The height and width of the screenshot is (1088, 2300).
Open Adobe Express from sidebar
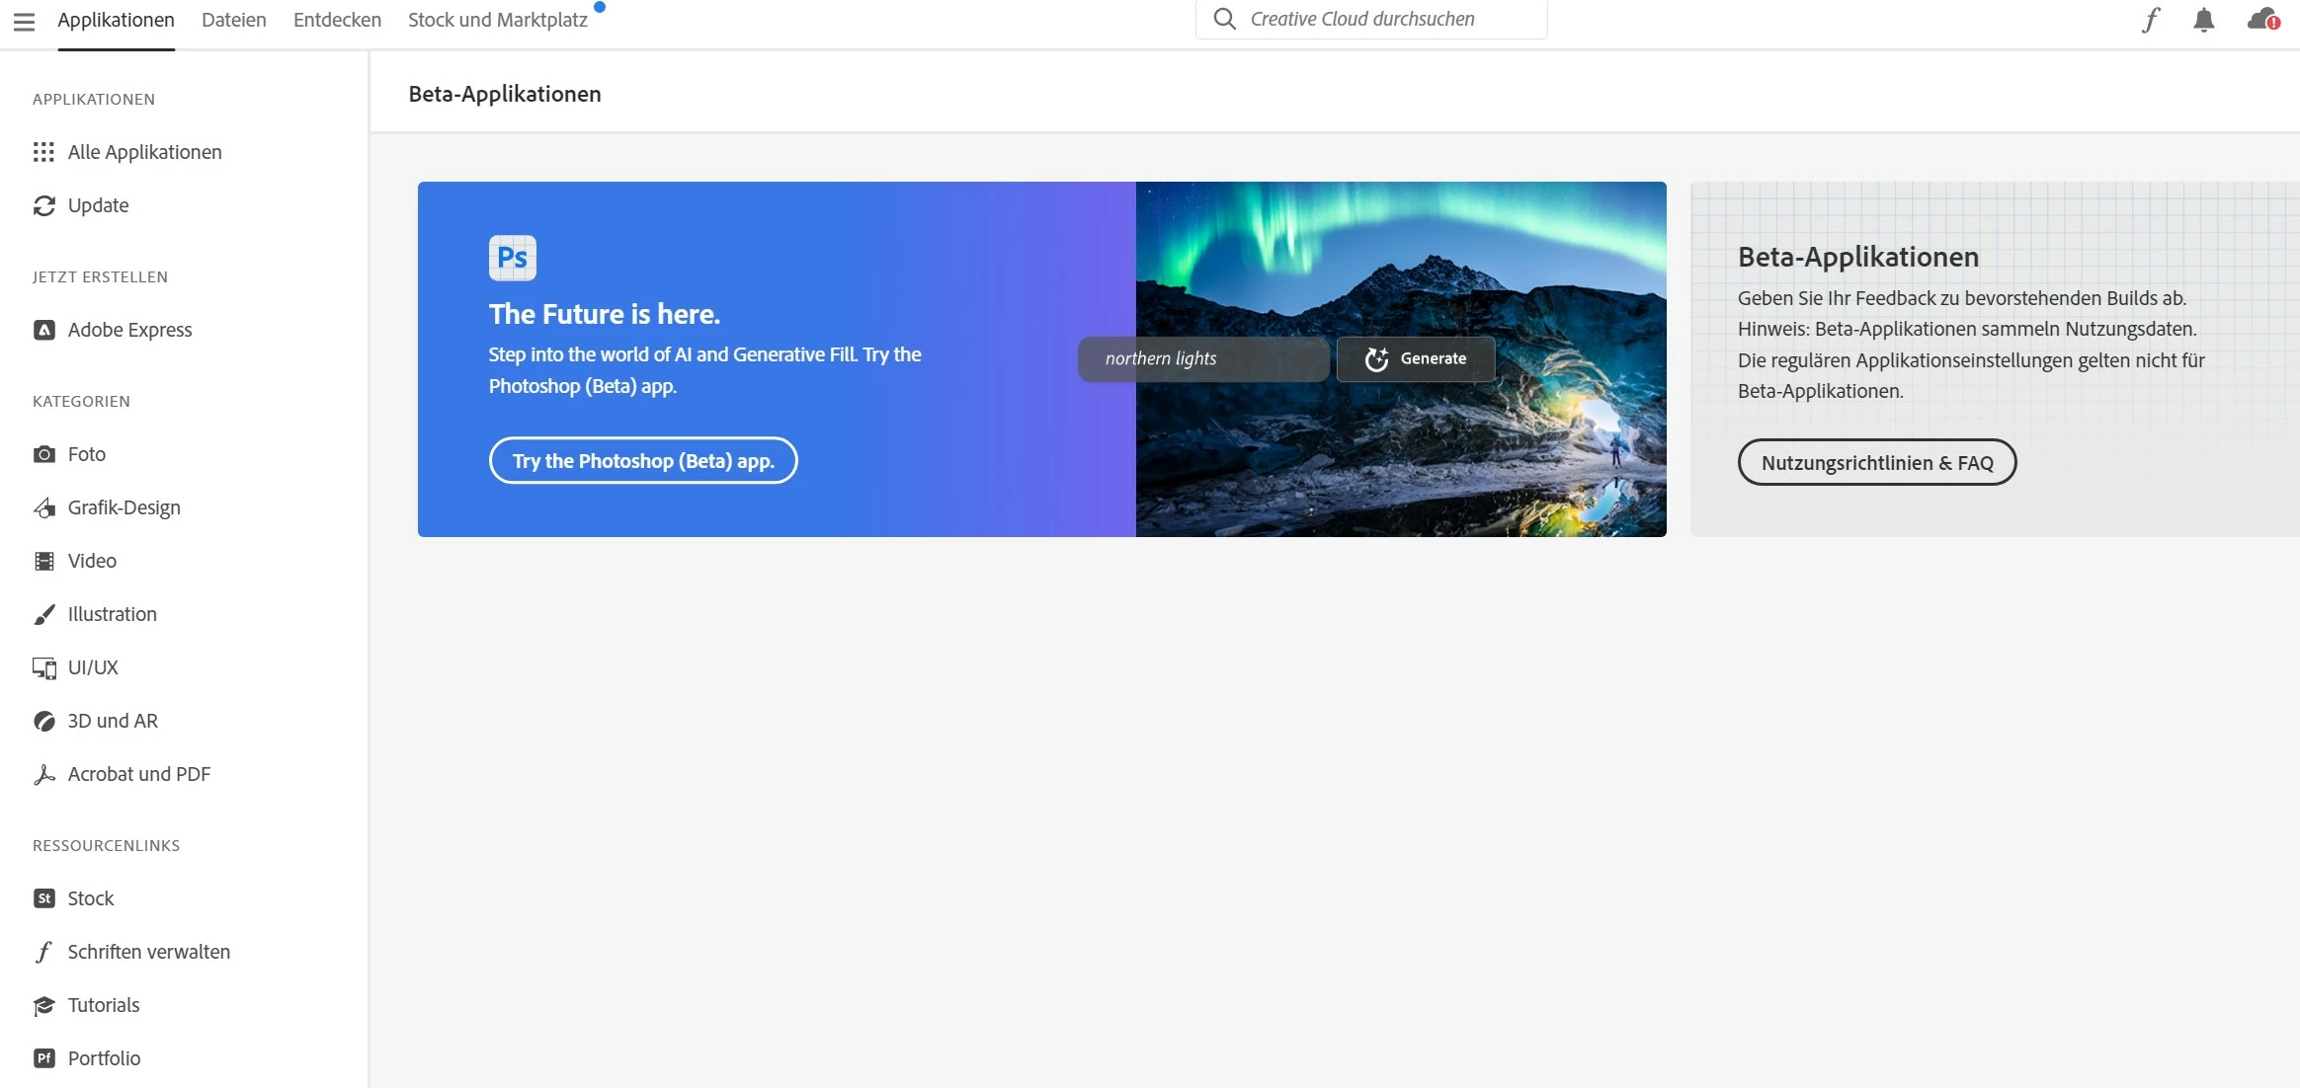click(129, 330)
